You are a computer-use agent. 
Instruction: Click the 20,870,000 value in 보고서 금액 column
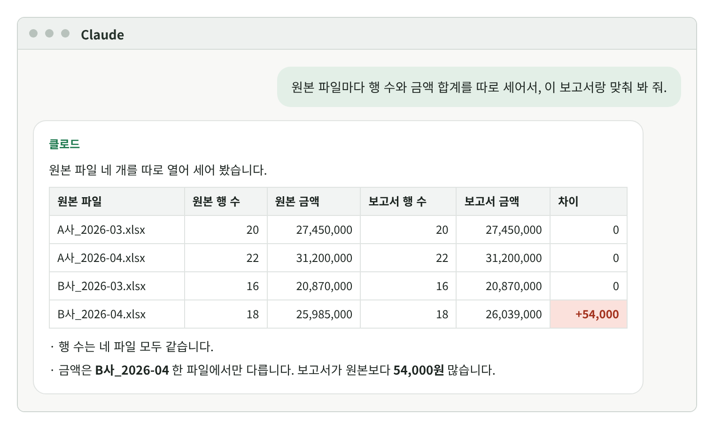[x=513, y=286]
